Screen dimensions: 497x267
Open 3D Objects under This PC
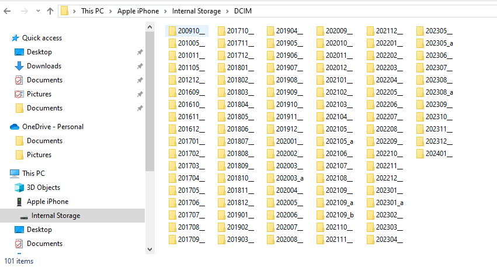coord(43,188)
